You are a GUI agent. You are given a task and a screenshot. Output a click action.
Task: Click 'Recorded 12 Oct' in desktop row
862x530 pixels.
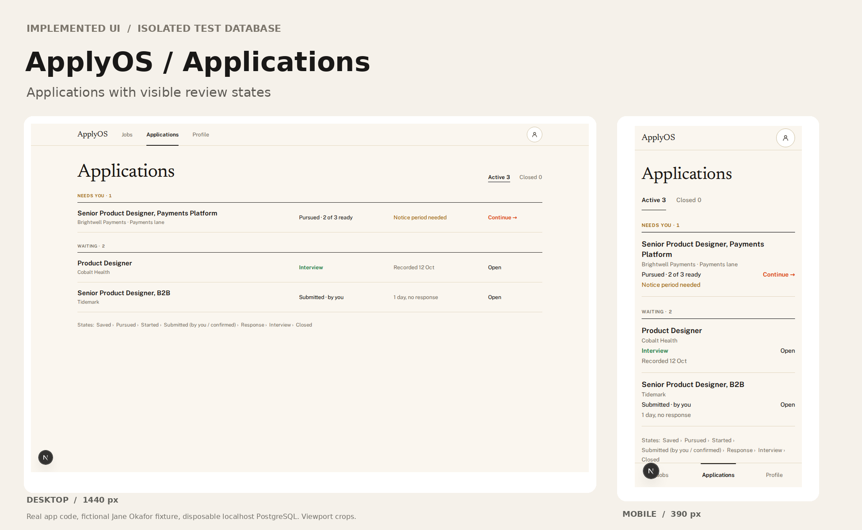(414, 267)
